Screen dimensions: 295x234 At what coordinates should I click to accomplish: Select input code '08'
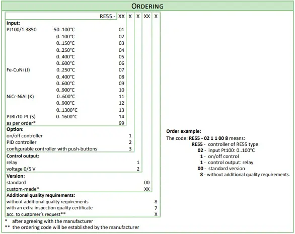[x=121, y=77]
